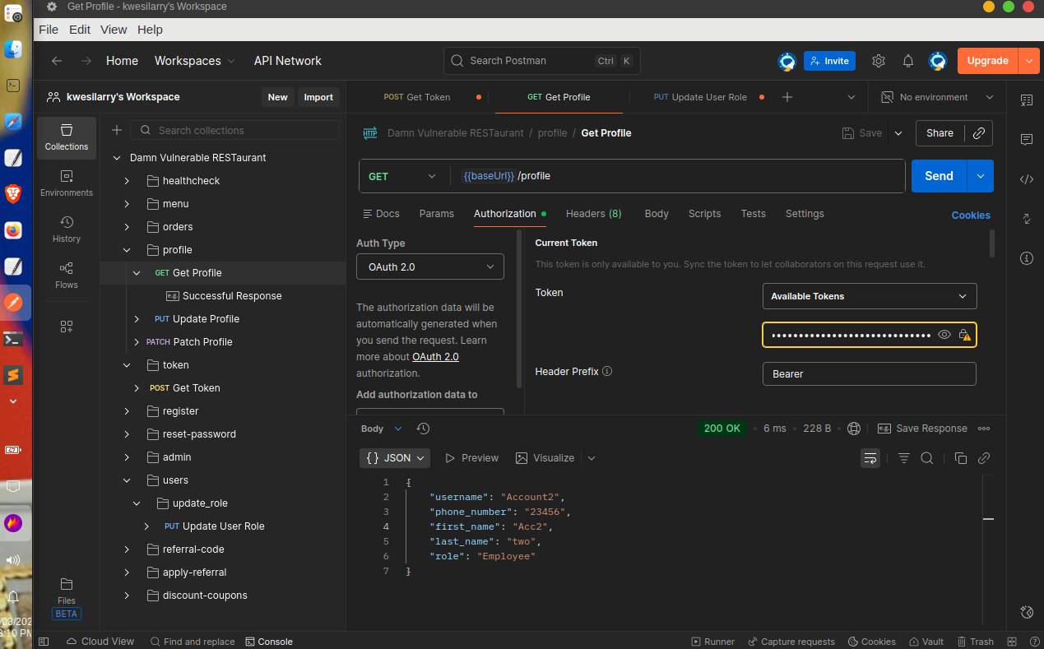Click the notifications bell icon
The height and width of the screenshot is (649, 1044).
click(908, 61)
